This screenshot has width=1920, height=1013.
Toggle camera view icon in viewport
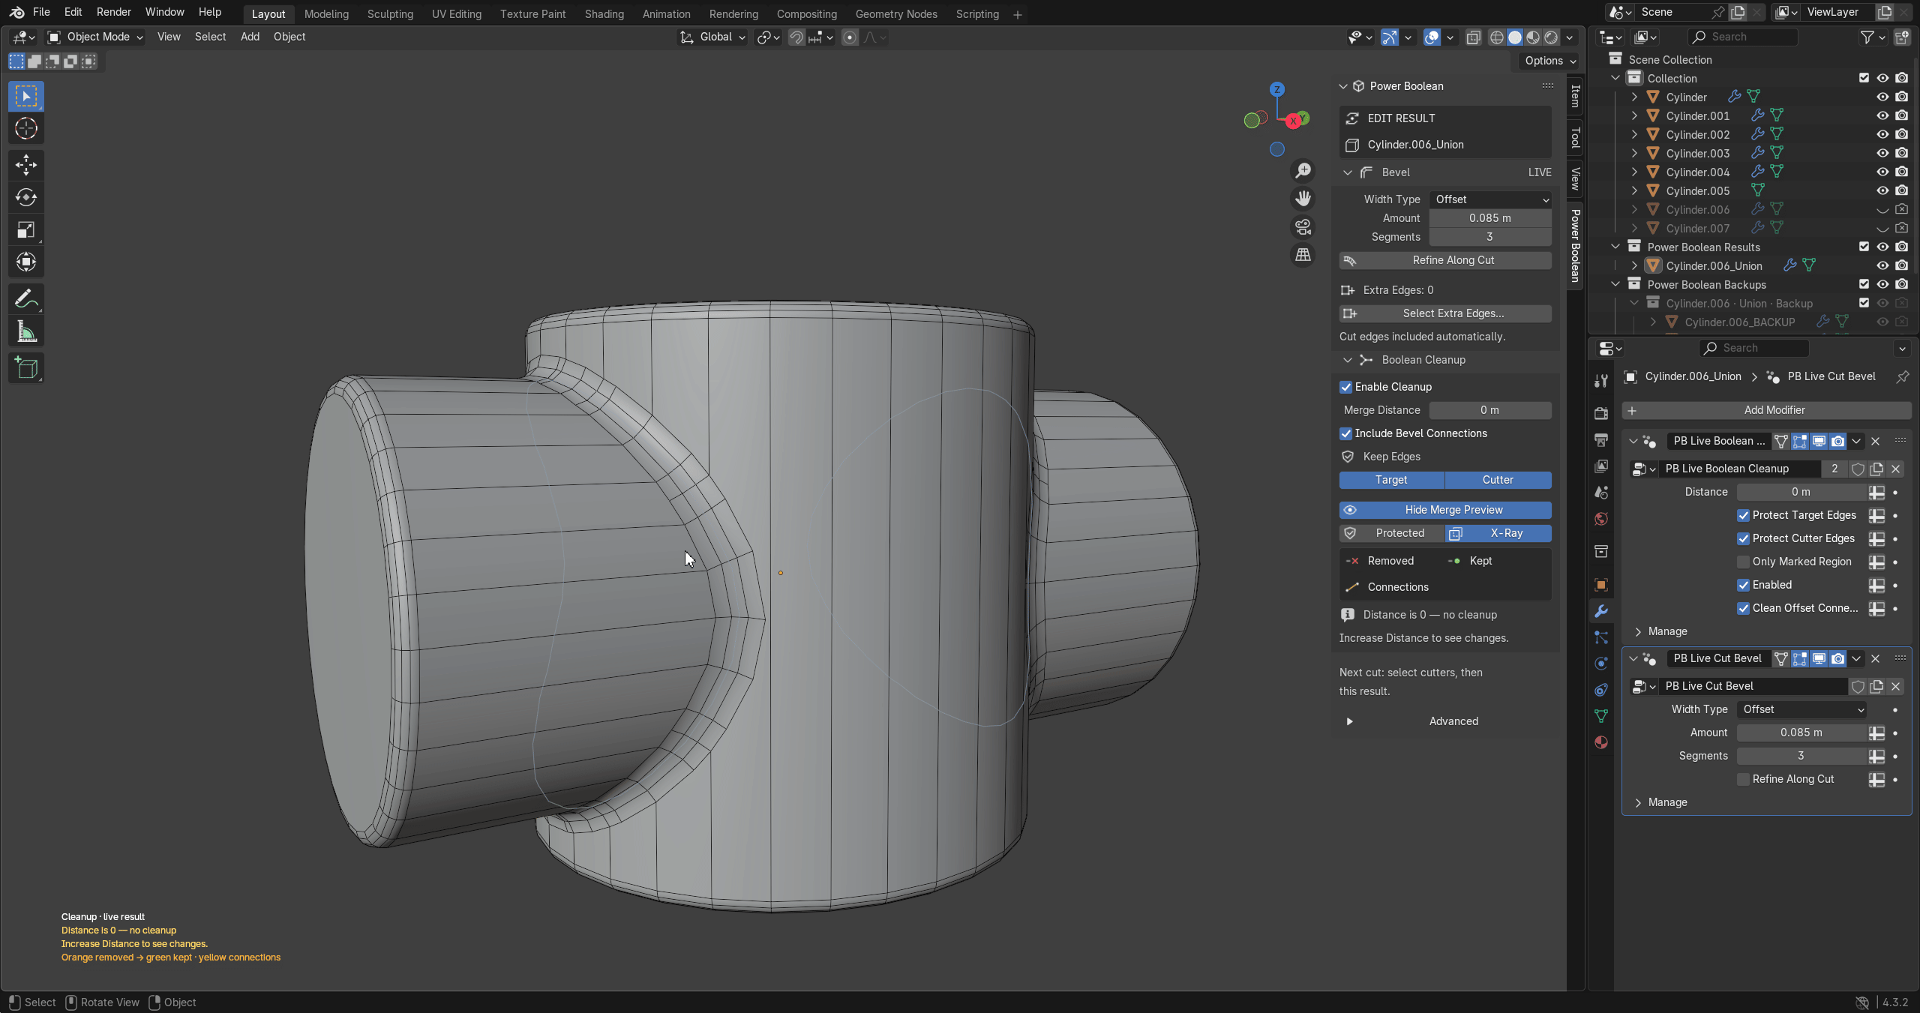pyautogui.click(x=1303, y=227)
